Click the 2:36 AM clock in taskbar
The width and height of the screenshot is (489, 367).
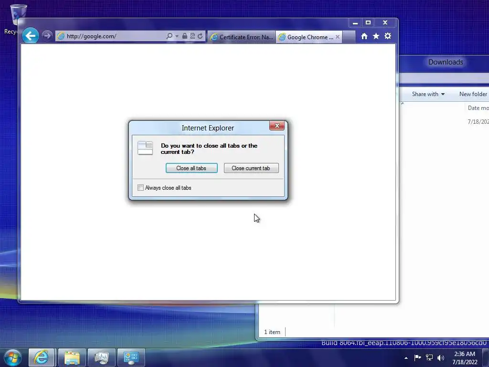[465, 354]
